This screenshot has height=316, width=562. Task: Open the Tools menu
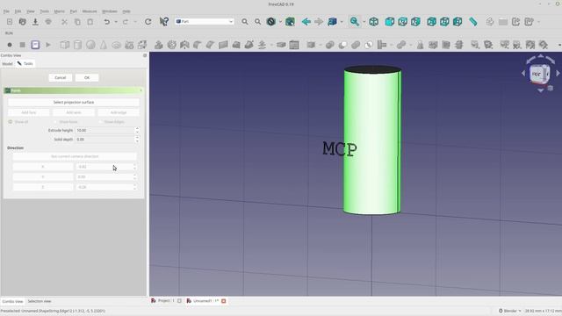(x=45, y=11)
